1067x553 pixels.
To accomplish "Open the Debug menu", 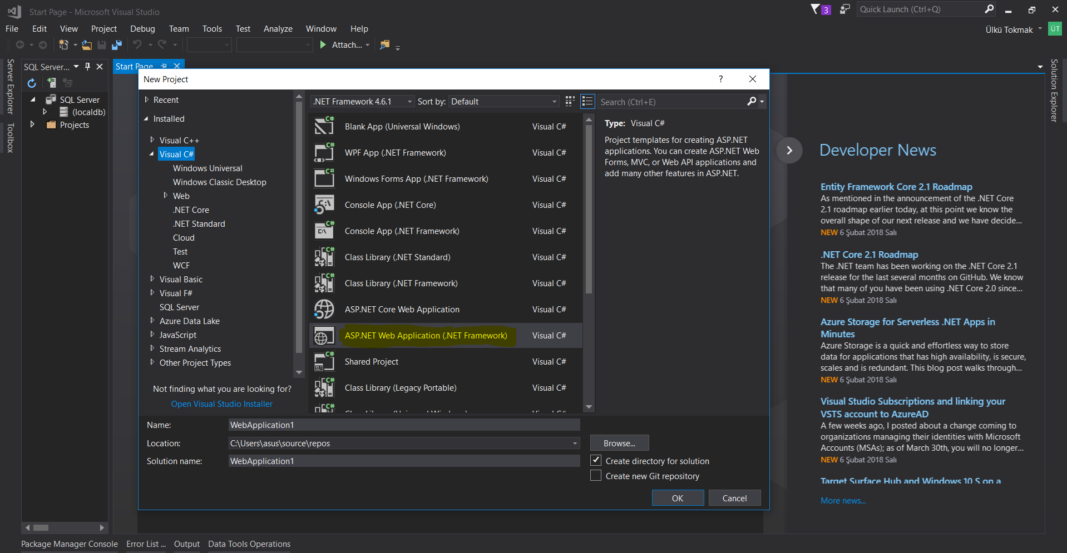I will (142, 28).
